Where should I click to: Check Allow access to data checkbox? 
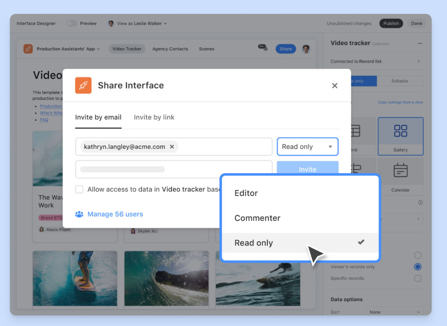point(79,189)
